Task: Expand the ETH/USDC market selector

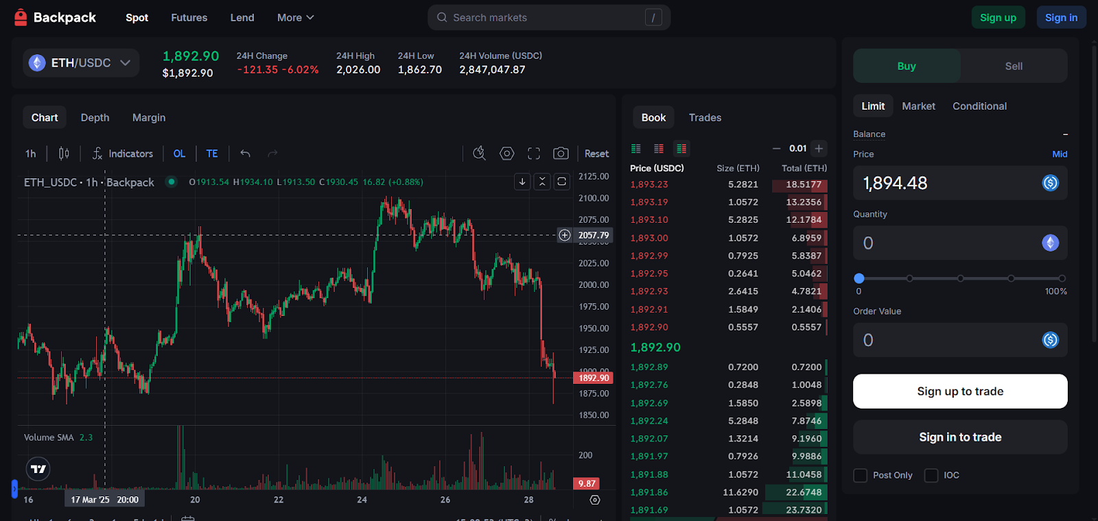Action: pyautogui.click(x=81, y=63)
